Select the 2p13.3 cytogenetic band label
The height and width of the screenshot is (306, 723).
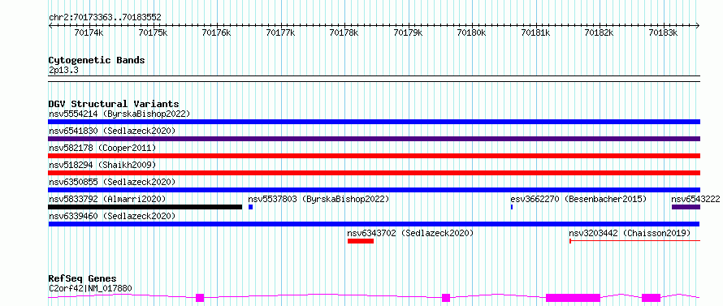click(x=64, y=71)
